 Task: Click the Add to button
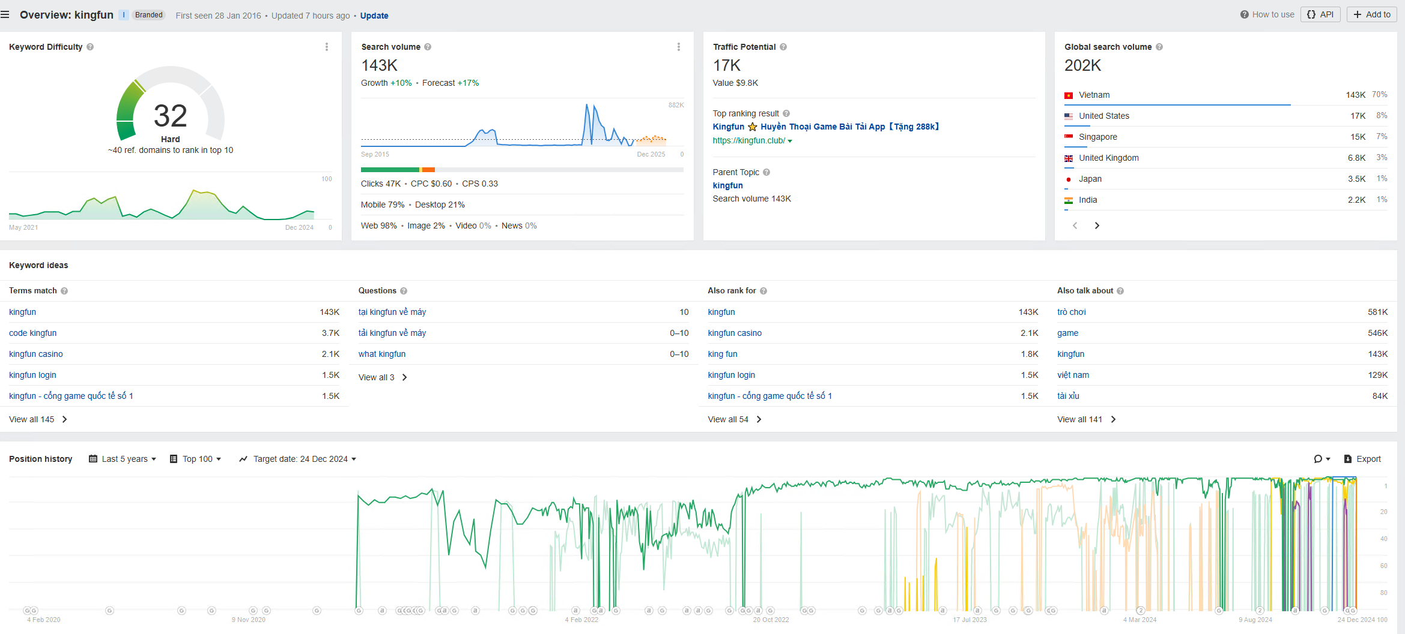coord(1372,14)
